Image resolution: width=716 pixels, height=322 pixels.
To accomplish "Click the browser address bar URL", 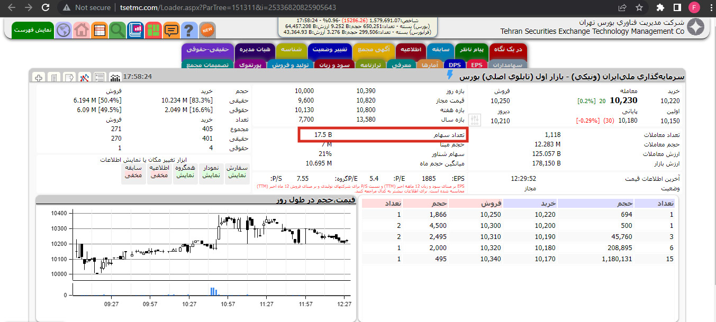I will click(228, 8).
